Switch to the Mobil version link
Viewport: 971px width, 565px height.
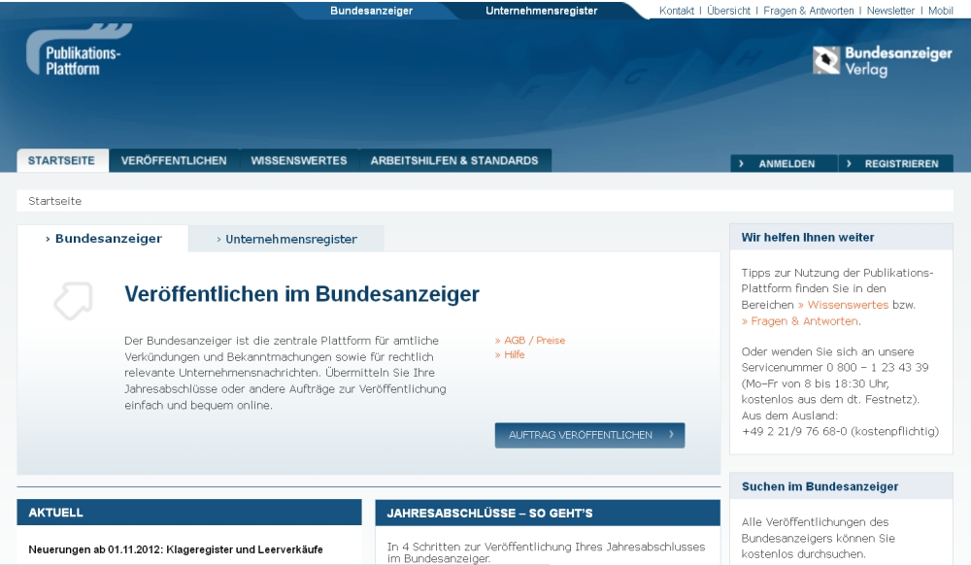pos(942,11)
